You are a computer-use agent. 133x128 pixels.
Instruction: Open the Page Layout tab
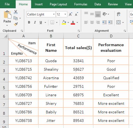pos(58,4)
